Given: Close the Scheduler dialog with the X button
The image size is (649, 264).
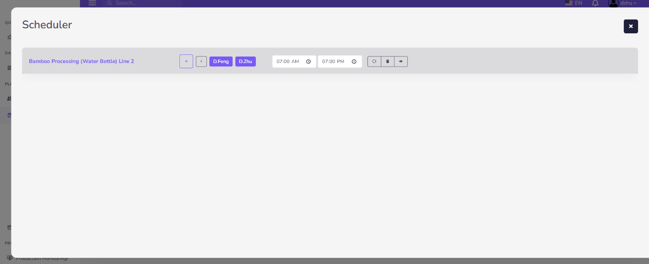Looking at the screenshot, I should tap(630, 26).
